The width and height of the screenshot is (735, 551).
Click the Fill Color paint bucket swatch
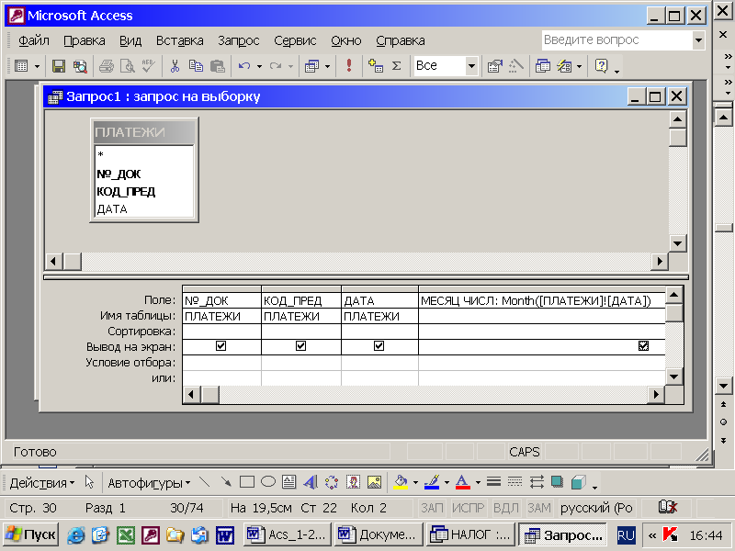(x=401, y=482)
